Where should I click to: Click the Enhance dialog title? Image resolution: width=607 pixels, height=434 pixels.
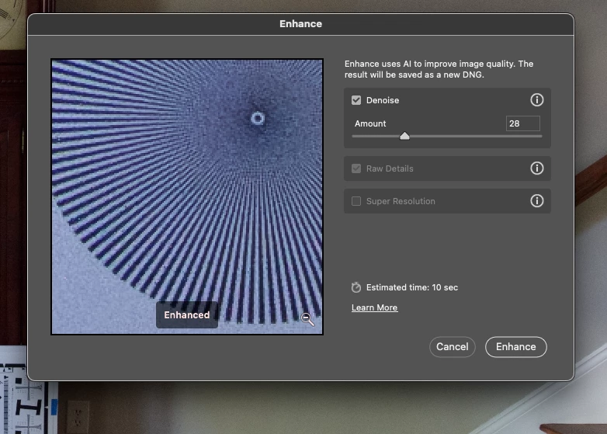coord(301,23)
